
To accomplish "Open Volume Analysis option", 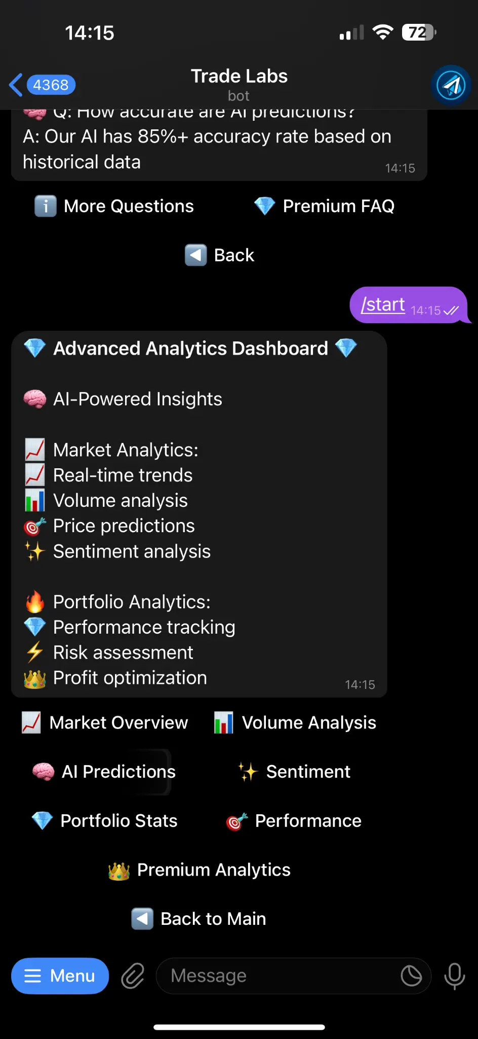I will 295,722.
